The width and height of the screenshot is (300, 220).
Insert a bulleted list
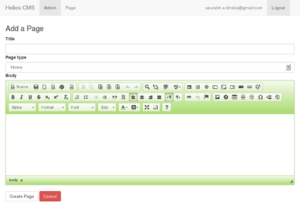86,97
